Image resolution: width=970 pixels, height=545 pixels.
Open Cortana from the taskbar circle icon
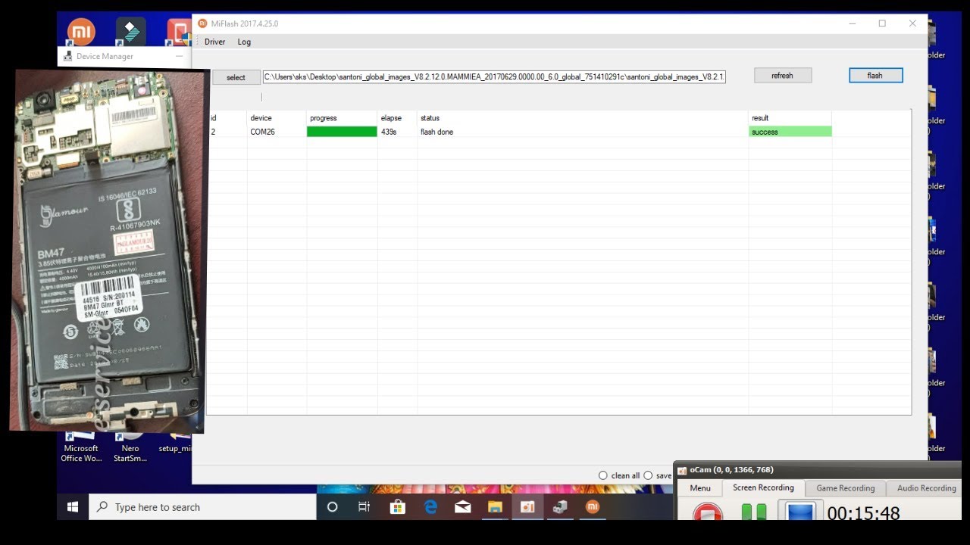coord(332,507)
